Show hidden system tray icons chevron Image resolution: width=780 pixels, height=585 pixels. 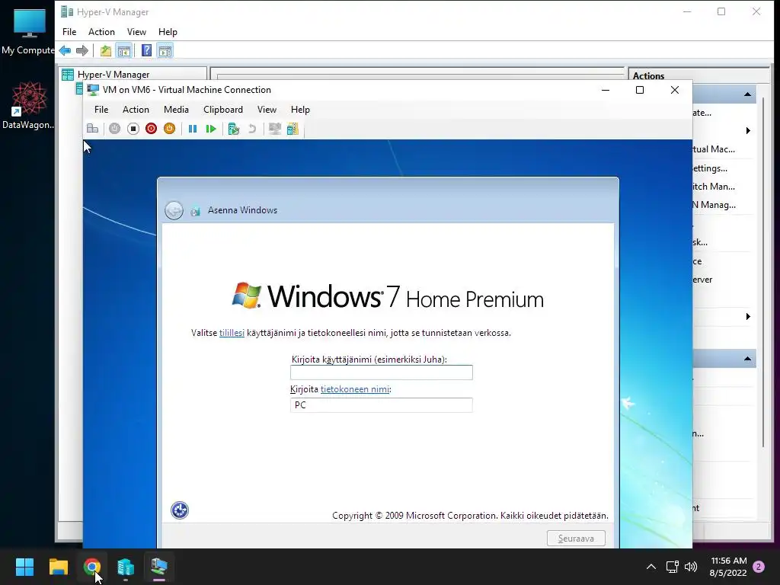(x=651, y=567)
